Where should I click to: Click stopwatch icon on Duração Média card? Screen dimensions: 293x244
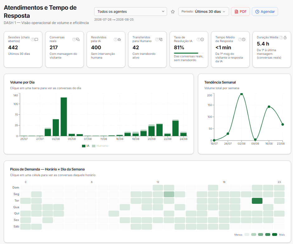coord(285,38)
